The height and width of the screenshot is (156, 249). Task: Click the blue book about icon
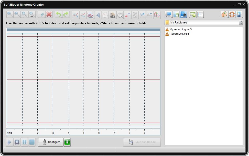(x=239, y=14)
